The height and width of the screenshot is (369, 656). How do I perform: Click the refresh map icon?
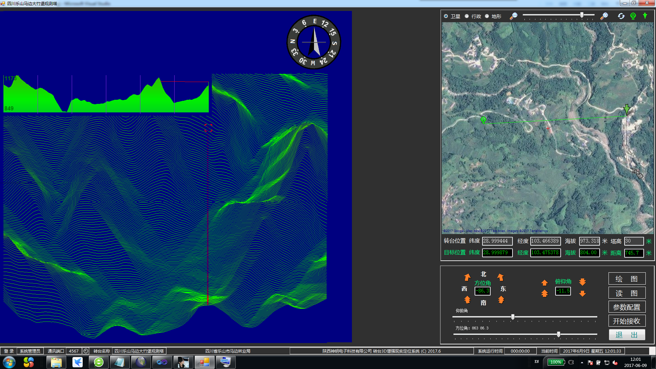pos(621,16)
